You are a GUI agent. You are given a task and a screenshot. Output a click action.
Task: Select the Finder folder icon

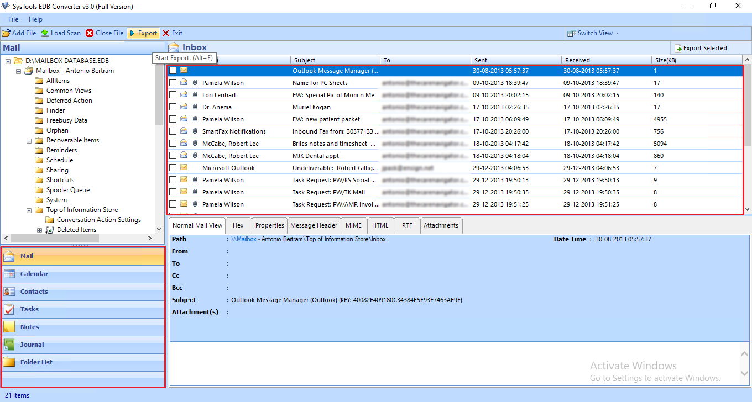point(39,110)
